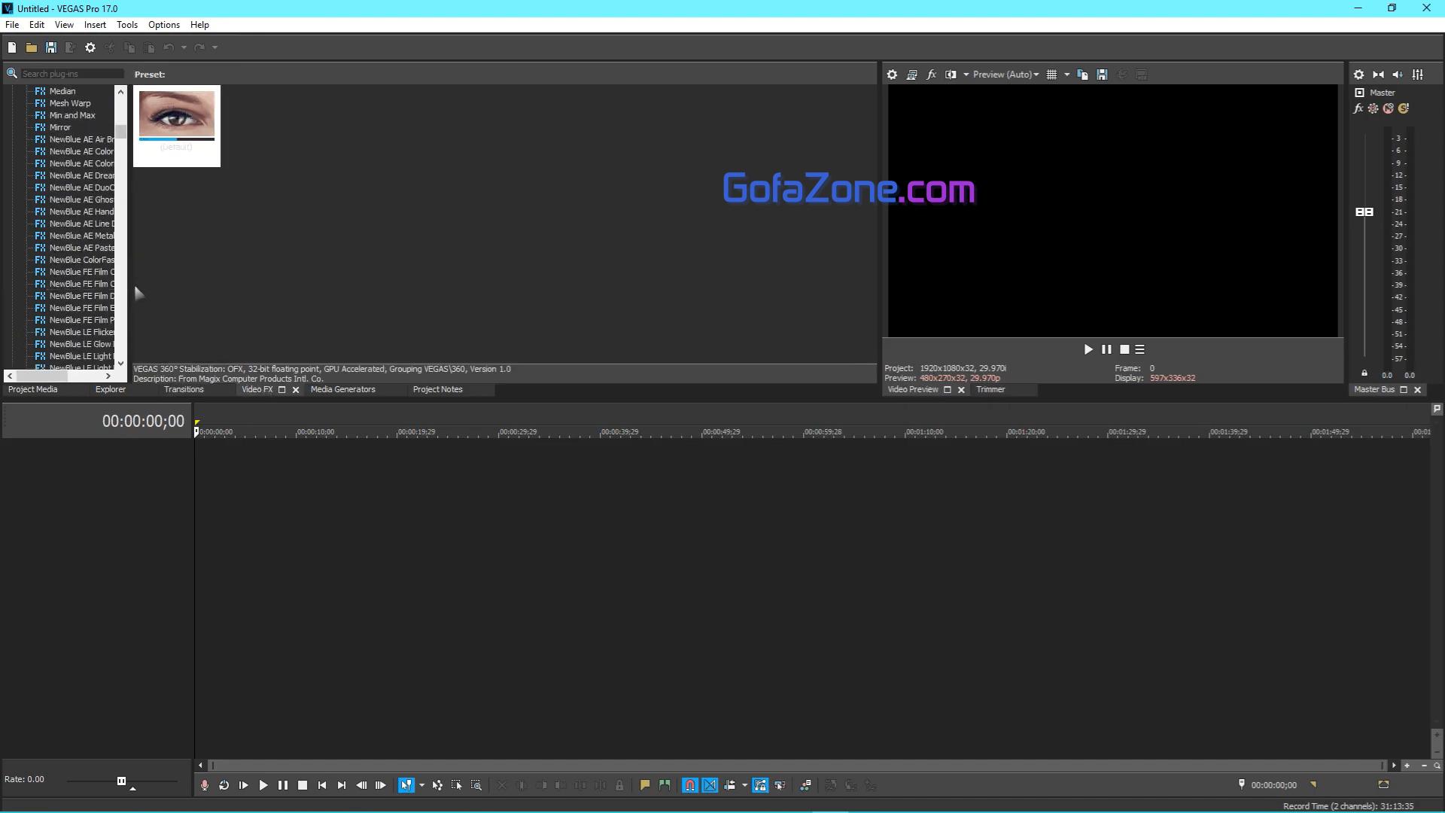Click the Video Output FX icon in preview
This screenshot has width=1445, height=813.
click(931, 75)
